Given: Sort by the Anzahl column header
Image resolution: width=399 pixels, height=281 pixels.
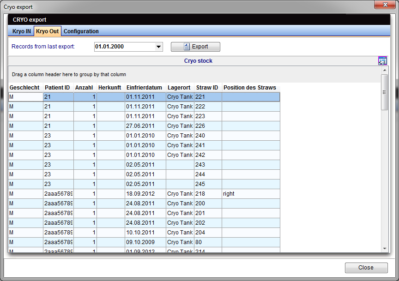Looking at the screenshot, I should click(x=85, y=88).
